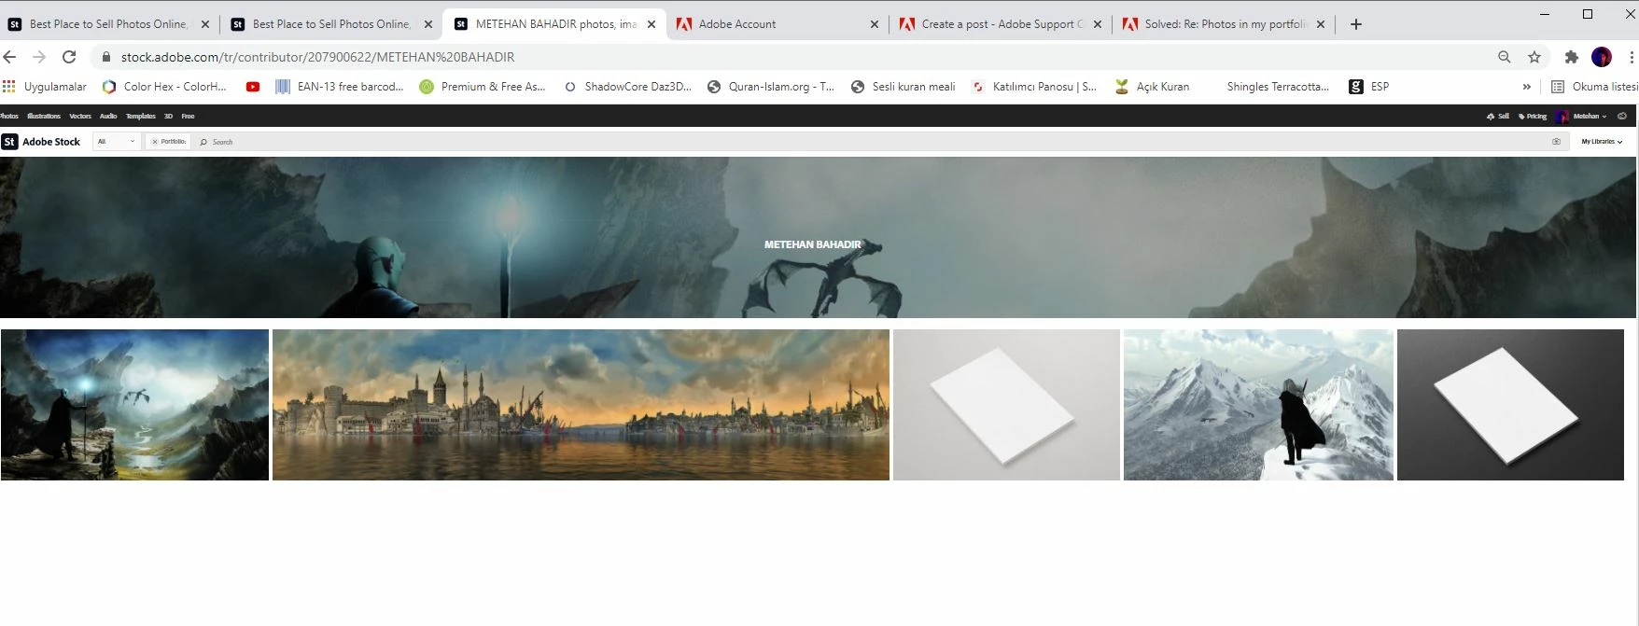Open the Quran-Islam.org bookmark

click(x=771, y=87)
